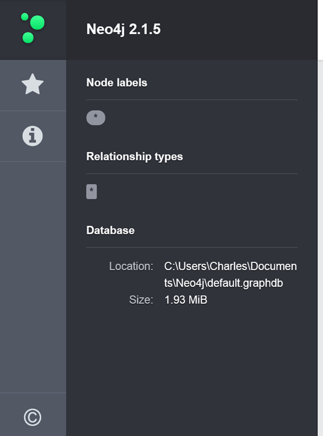Click the scrollbar strip at right edge

point(320,248)
